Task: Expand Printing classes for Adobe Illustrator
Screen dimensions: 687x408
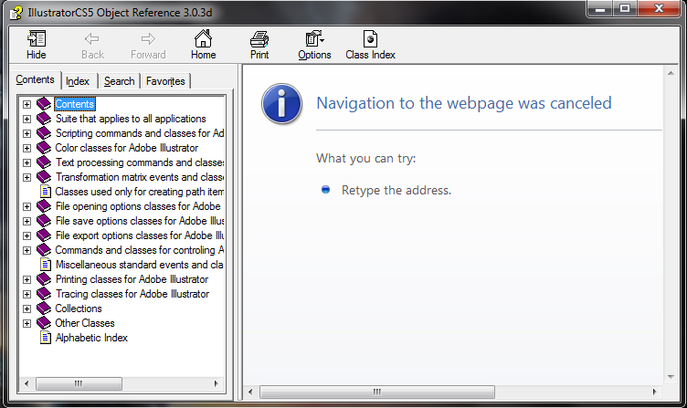Action: (26, 279)
